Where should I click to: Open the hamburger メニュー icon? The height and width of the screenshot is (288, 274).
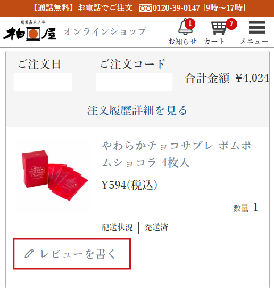coord(257,27)
